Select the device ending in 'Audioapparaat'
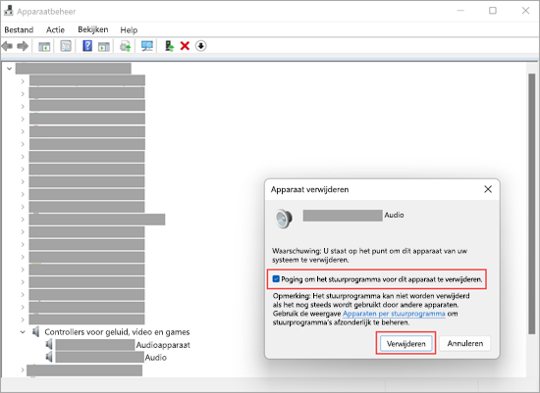The width and height of the screenshot is (540, 393). (123, 345)
